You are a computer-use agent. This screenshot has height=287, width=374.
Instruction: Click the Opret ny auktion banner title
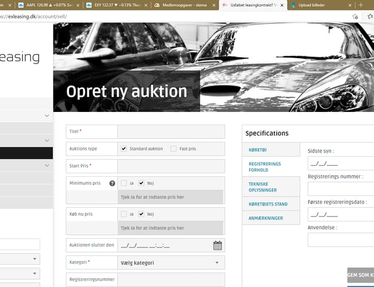click(127, 92)
